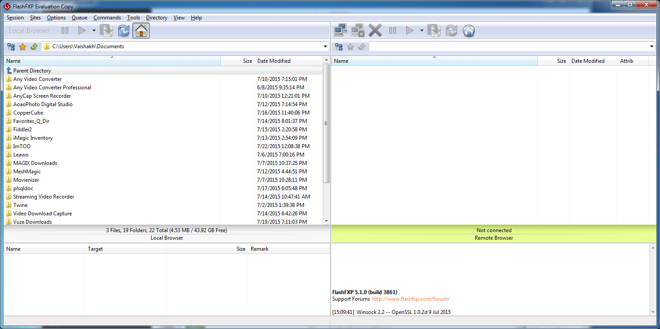Expand the local path address dropdown
Viewport: 660px width, 329px height.
coord(325,46)
